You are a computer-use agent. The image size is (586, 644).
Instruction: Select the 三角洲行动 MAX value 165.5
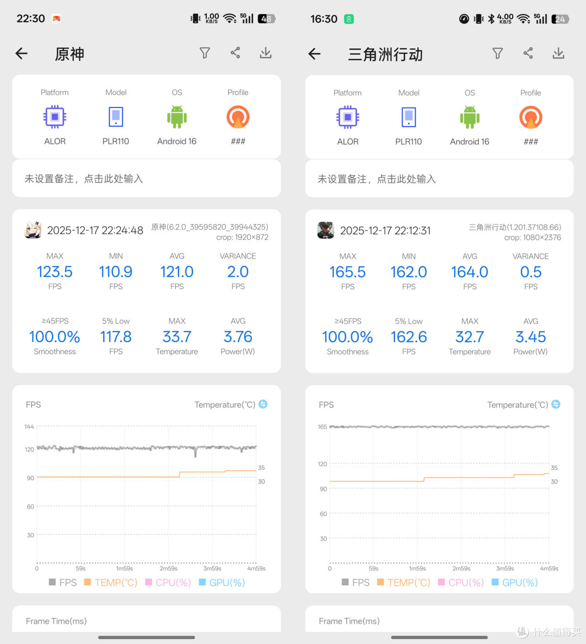click(348, 272)
